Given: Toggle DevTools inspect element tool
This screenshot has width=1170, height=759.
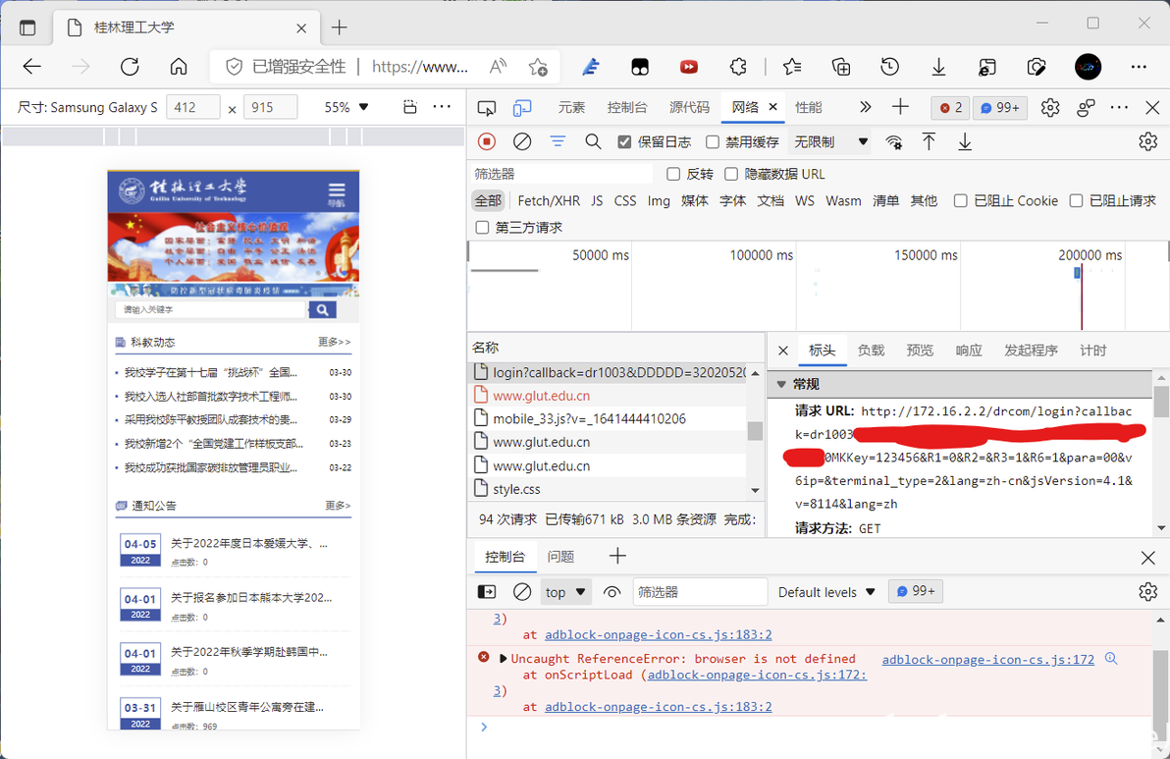Looking at the screenshot, I should pyautogui.click(x=487, y=108).
